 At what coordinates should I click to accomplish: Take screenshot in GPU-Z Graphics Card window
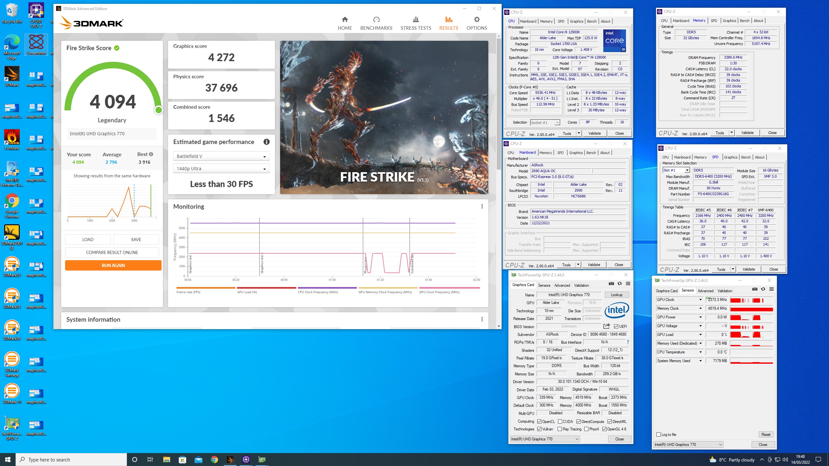click(611, 284)
